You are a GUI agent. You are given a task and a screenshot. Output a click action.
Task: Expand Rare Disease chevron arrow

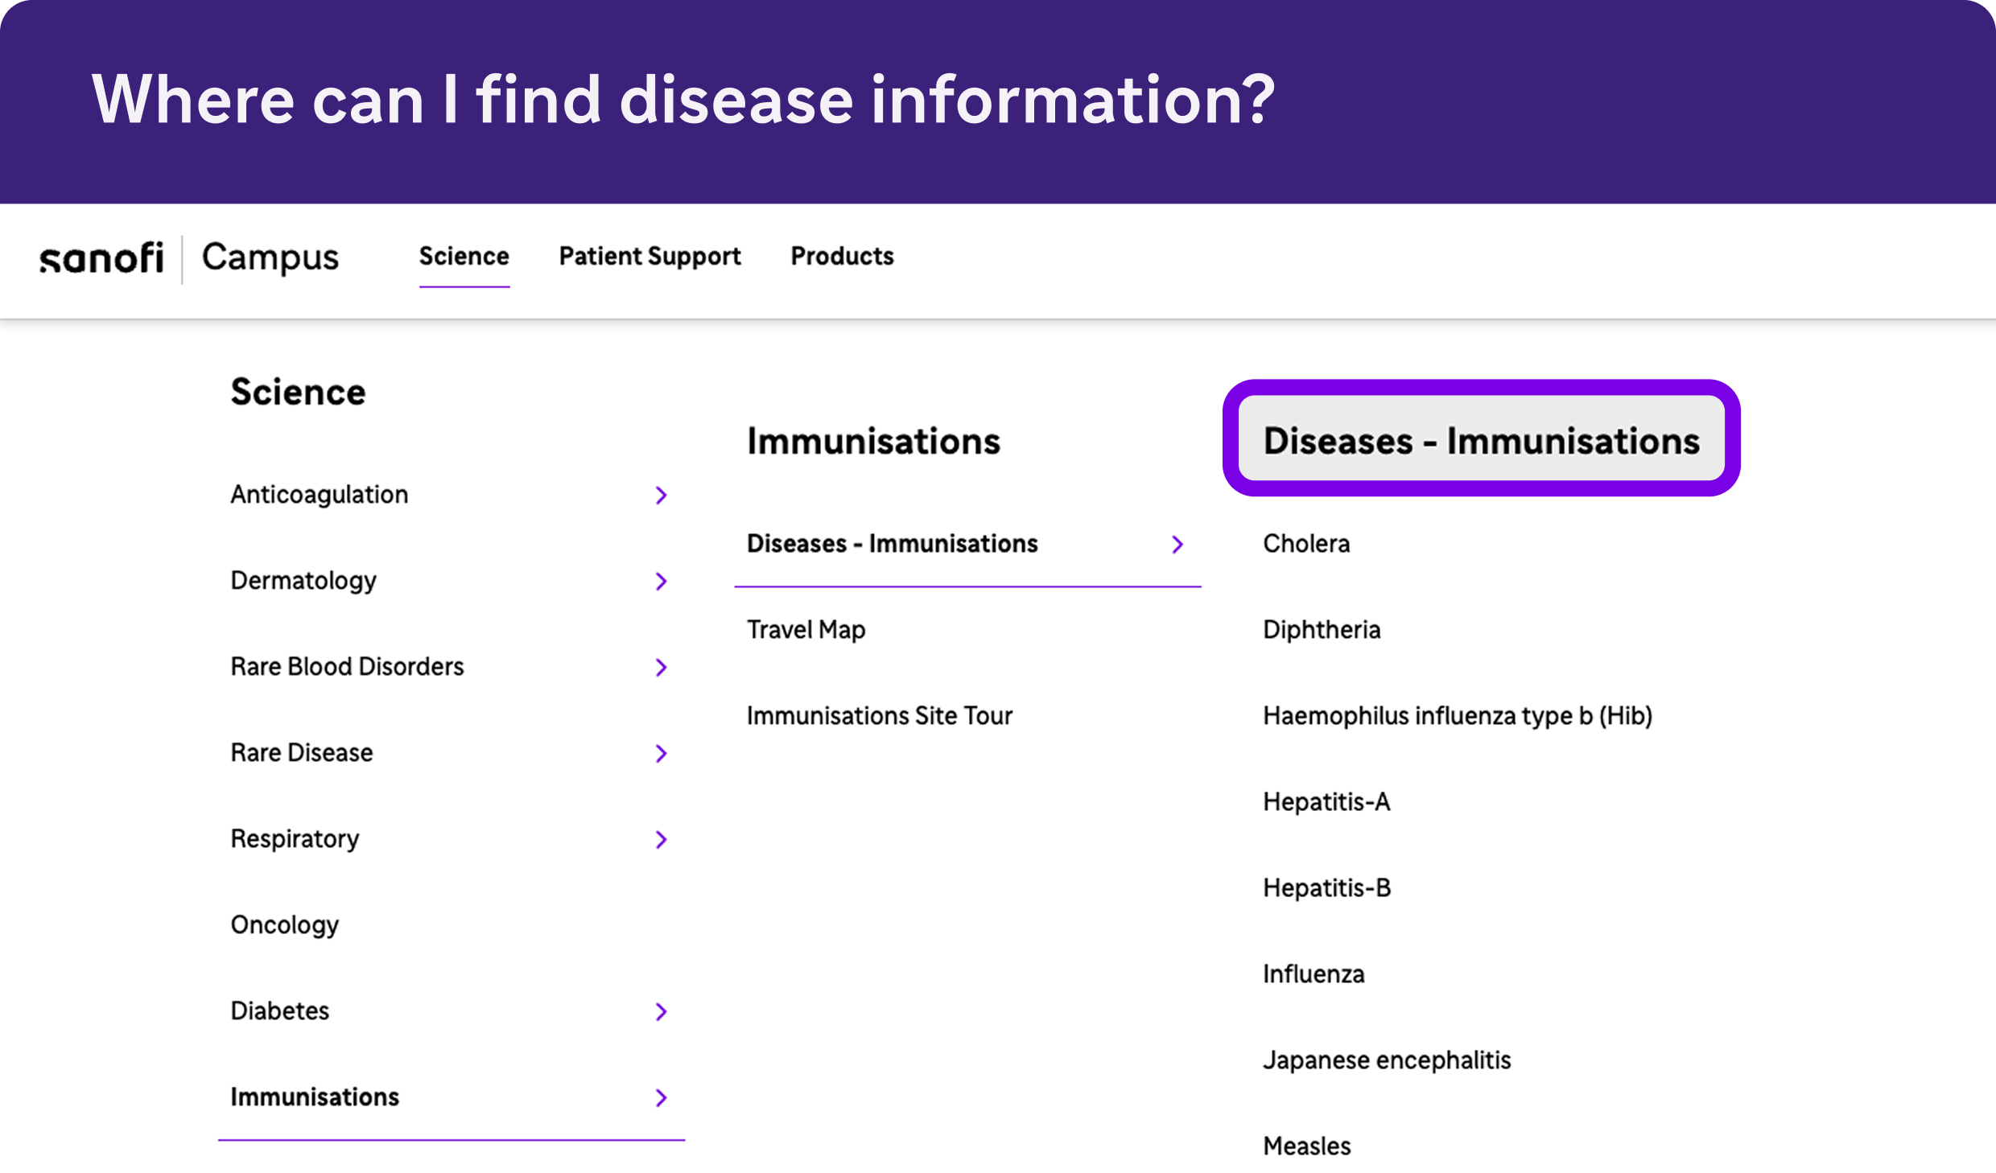[661, 753]
